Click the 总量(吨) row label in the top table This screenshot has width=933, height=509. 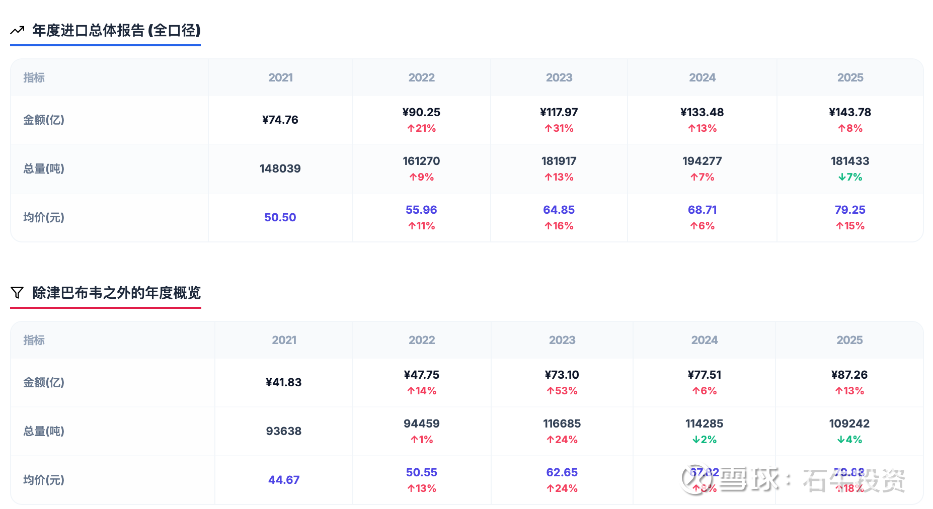click(x=44, y=168)
